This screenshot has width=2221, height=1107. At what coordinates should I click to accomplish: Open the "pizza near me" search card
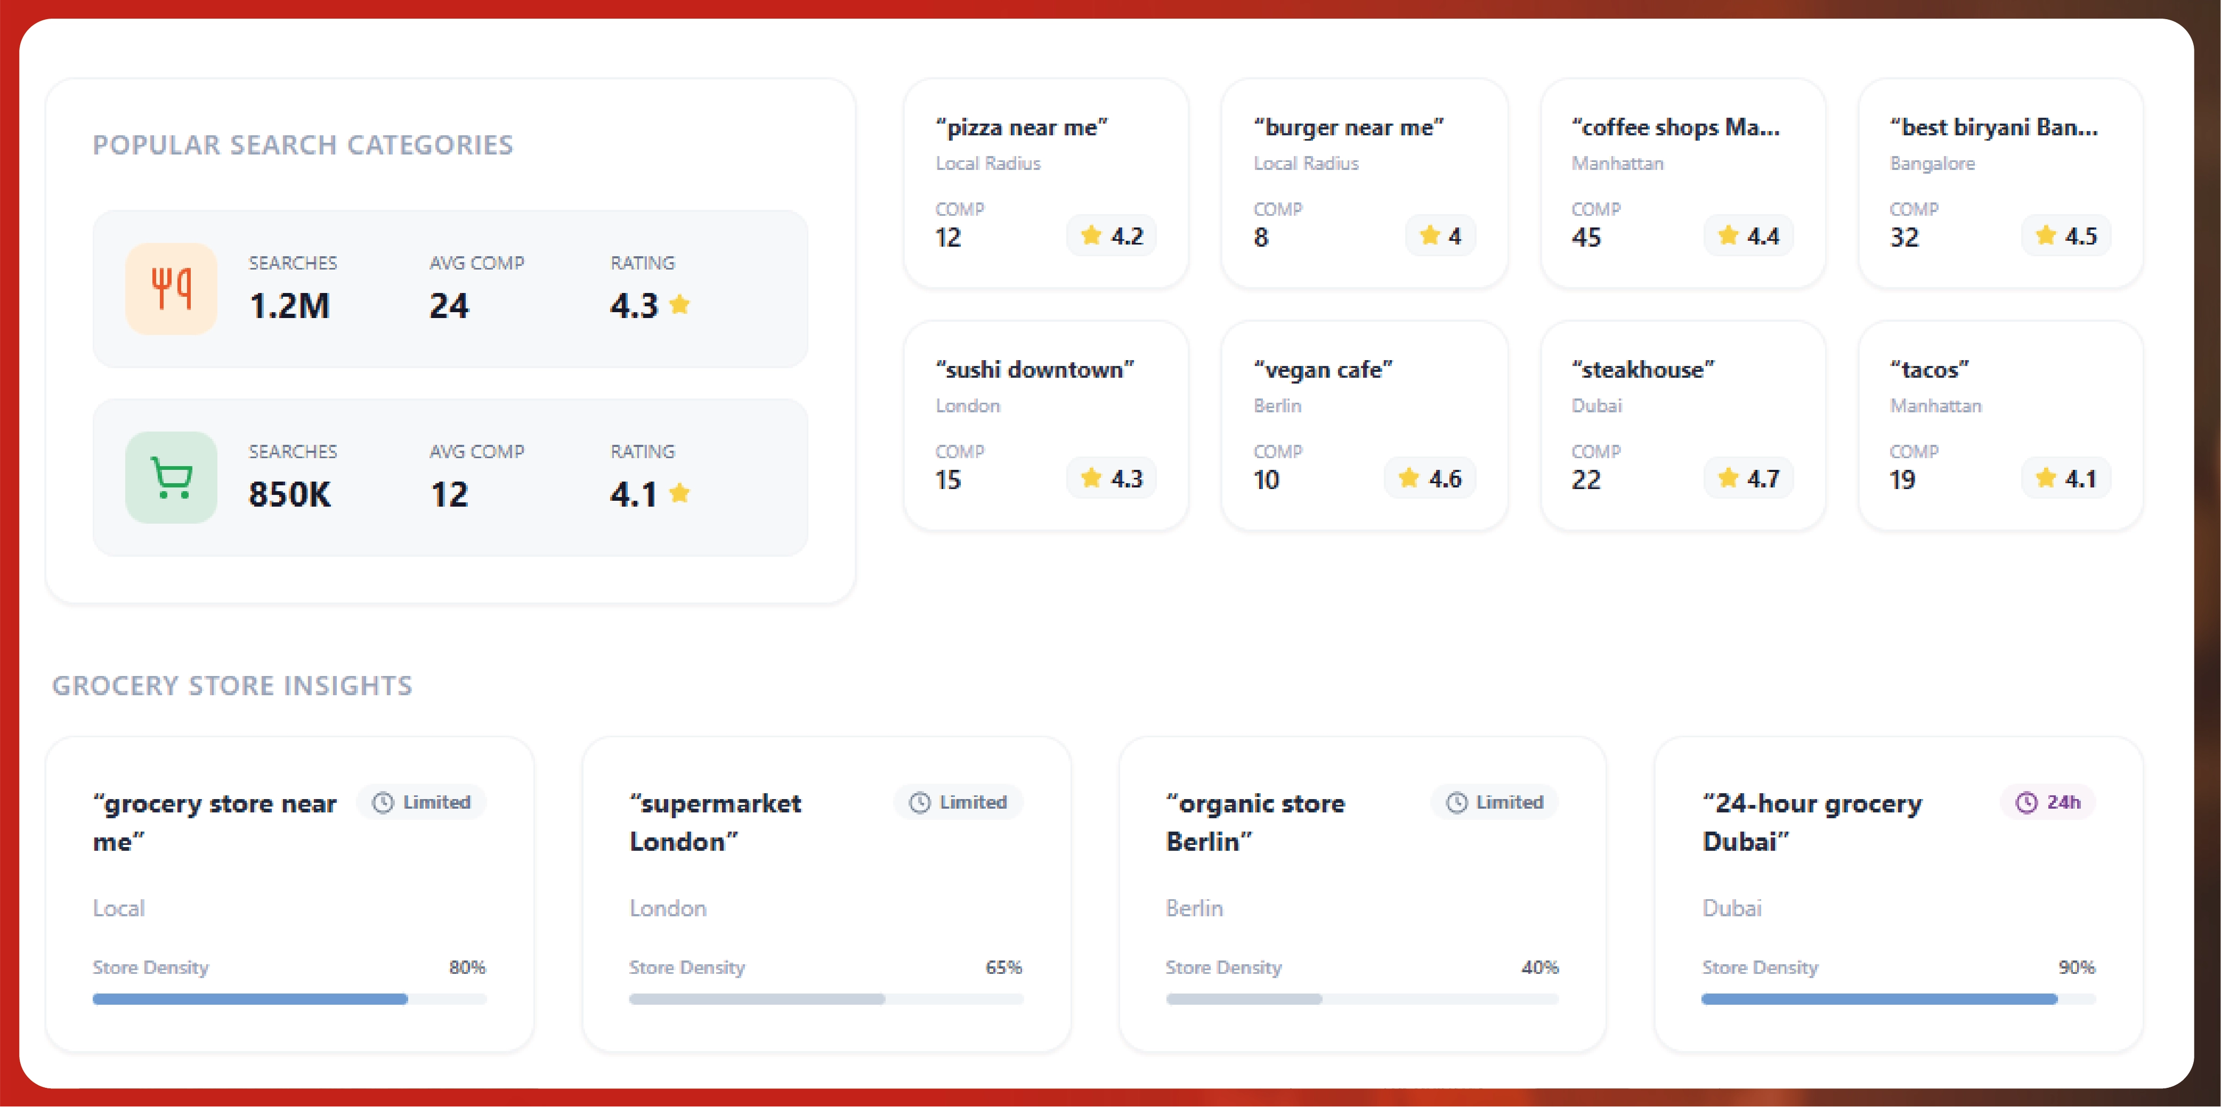point(1045,183)
